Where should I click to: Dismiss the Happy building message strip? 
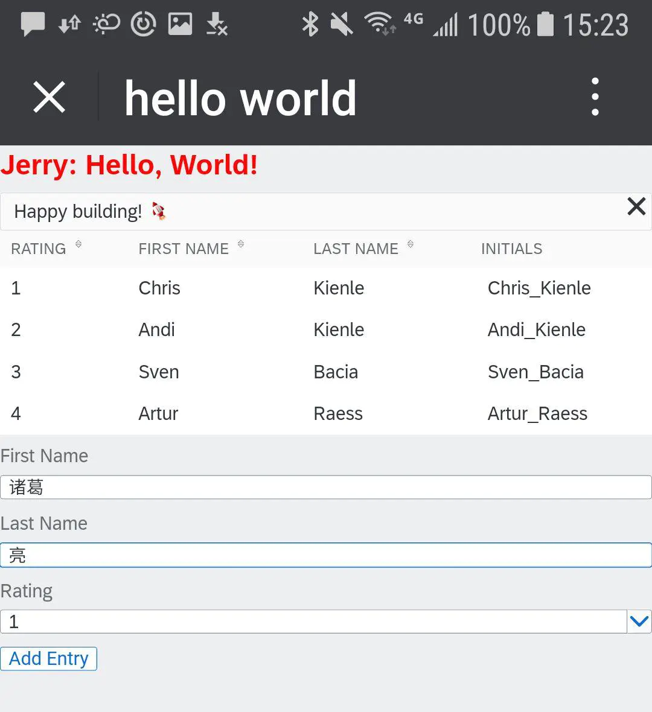pyautogui.click(x=636, y=206)
